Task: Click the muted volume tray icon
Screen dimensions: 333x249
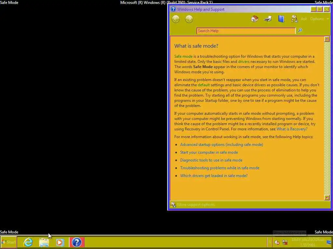Action: [x=277, y=242]
